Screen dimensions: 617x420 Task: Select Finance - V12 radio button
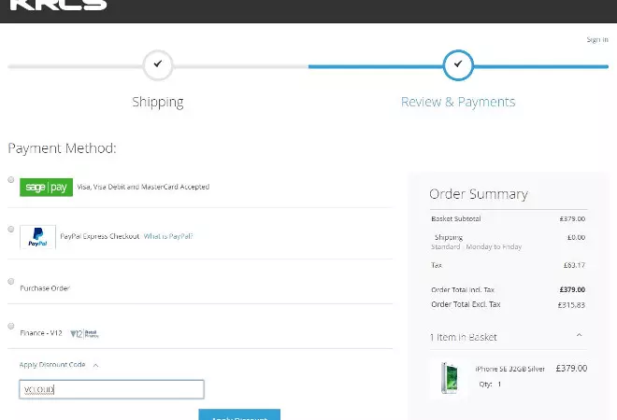[11, 326]
